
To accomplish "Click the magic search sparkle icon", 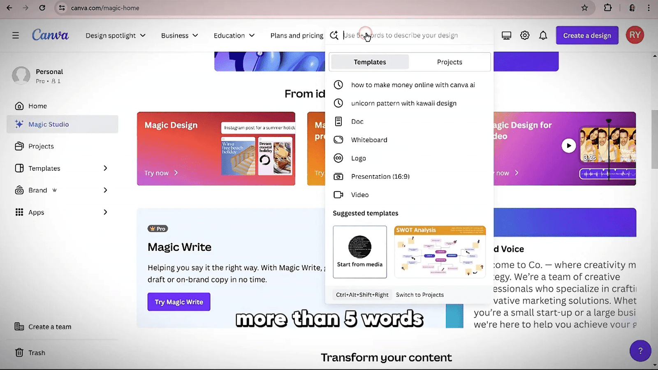I will pos(334,35).
